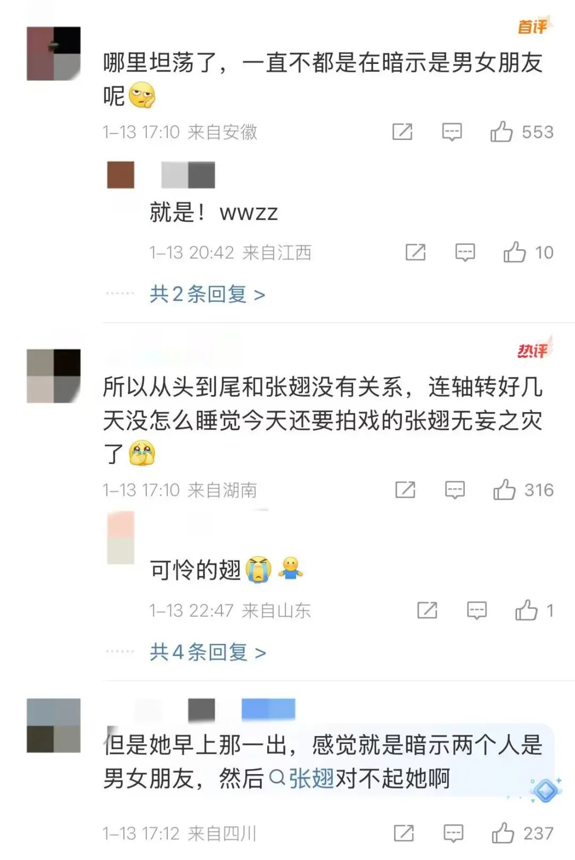Tap the brown avatar of the Jiangxi replier

tap(121, 175)
